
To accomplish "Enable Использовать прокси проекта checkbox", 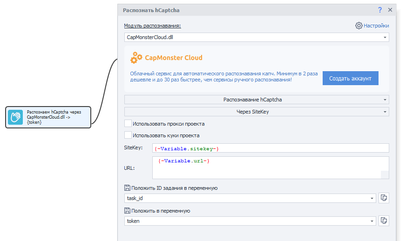I will (x=128, y=123).
